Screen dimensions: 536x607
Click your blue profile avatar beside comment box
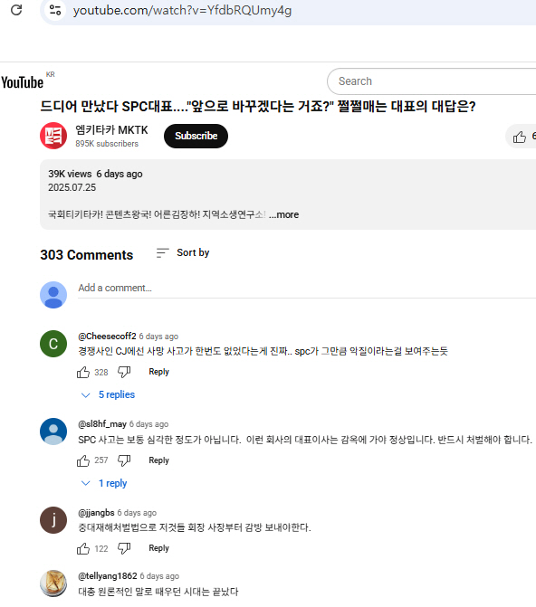[53, 295]
